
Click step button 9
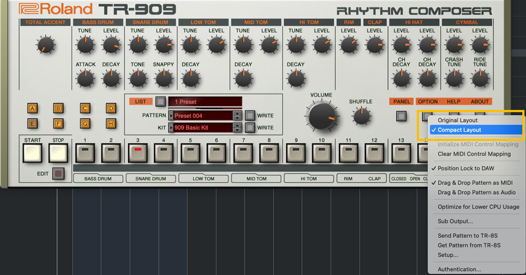pyautogui.click(x=296, y=153)
